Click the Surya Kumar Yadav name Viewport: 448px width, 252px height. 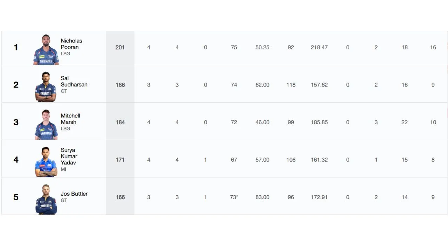[x=69, y=156]
